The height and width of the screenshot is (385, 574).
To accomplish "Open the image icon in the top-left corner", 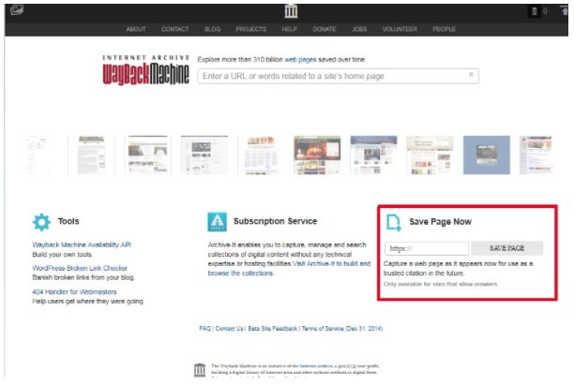I will [x=17, y=9].
